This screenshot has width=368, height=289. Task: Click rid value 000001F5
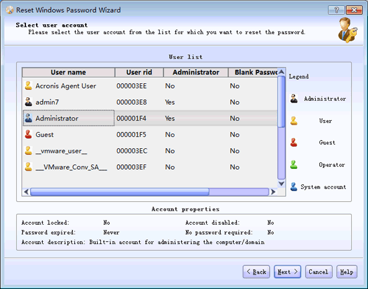coord(131,135)
